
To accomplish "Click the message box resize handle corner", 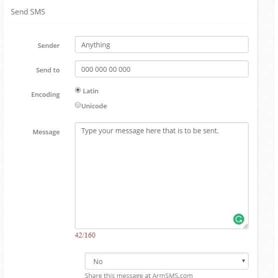I will 246,226.
